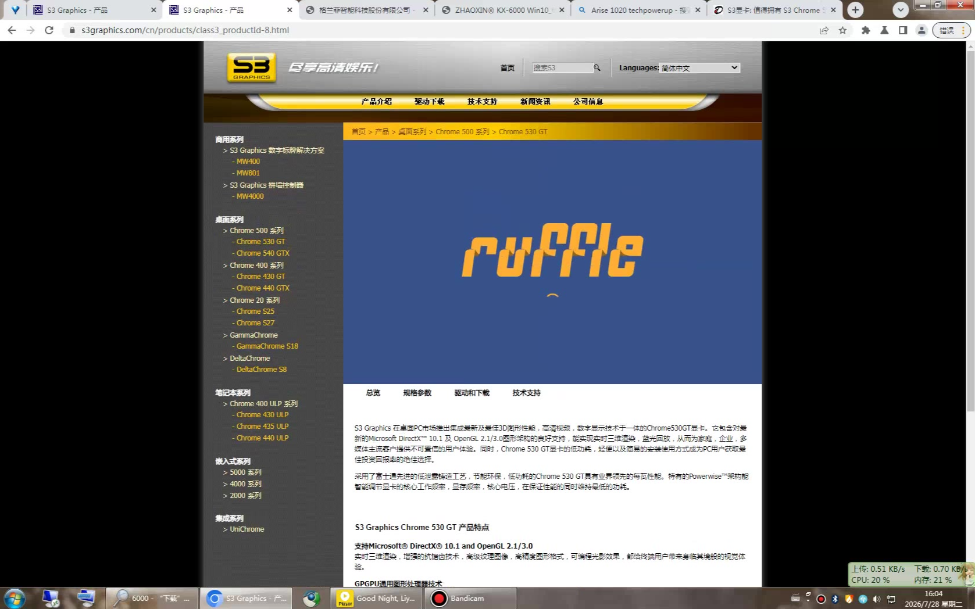Open the Languages dropdown
975x609 pixels.
699,68
